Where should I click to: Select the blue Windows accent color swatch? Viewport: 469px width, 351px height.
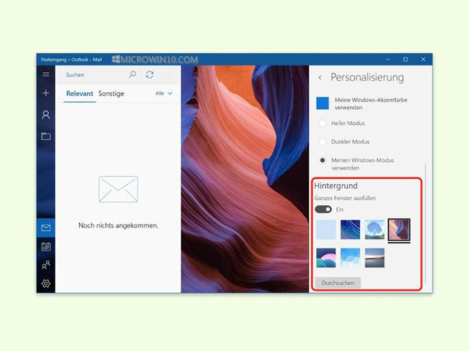point(322,103)
